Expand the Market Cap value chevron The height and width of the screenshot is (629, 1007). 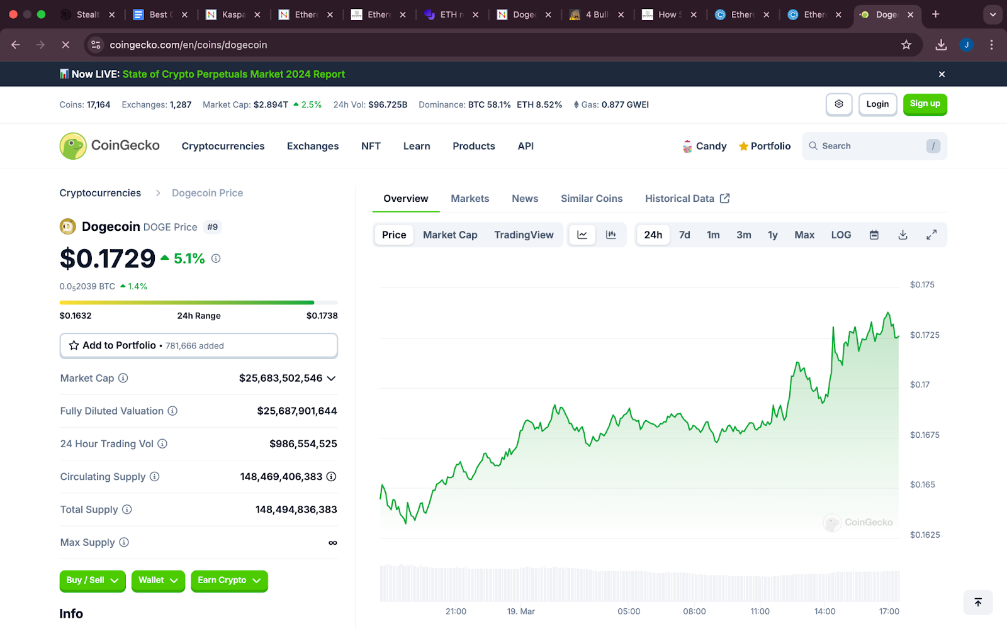[x=332, y=378]
